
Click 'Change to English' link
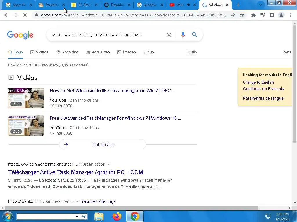click(x=258, y=82)
